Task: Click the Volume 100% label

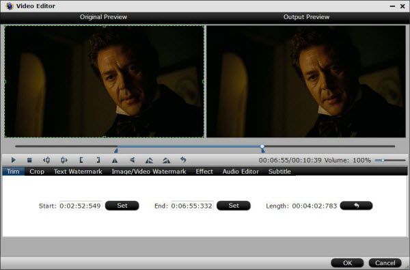Action: [x=348, y=160]
